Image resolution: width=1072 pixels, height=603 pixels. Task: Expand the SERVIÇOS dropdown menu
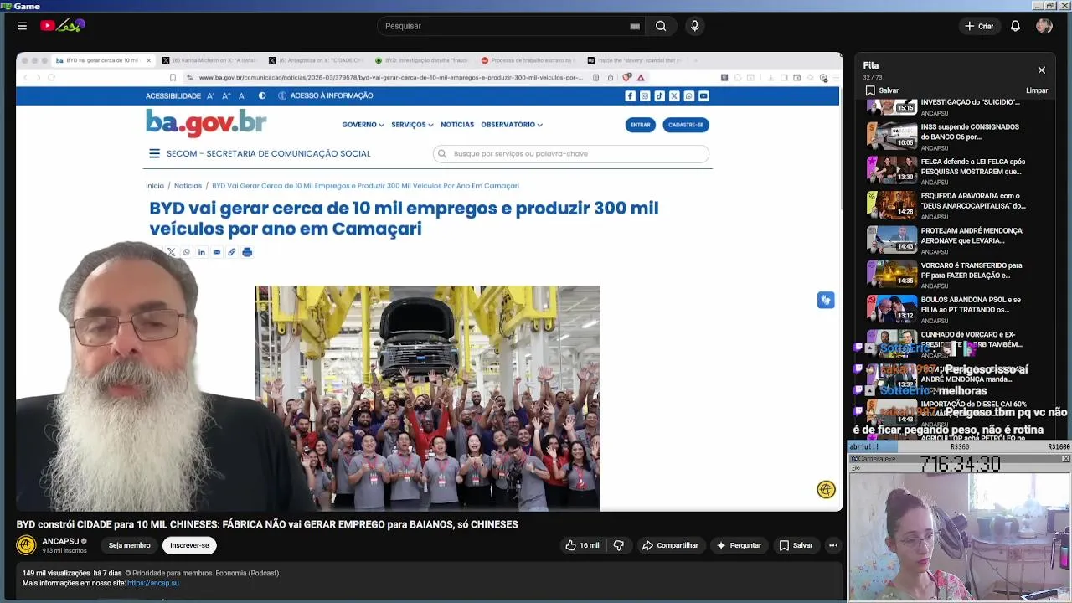click(412, 125)
